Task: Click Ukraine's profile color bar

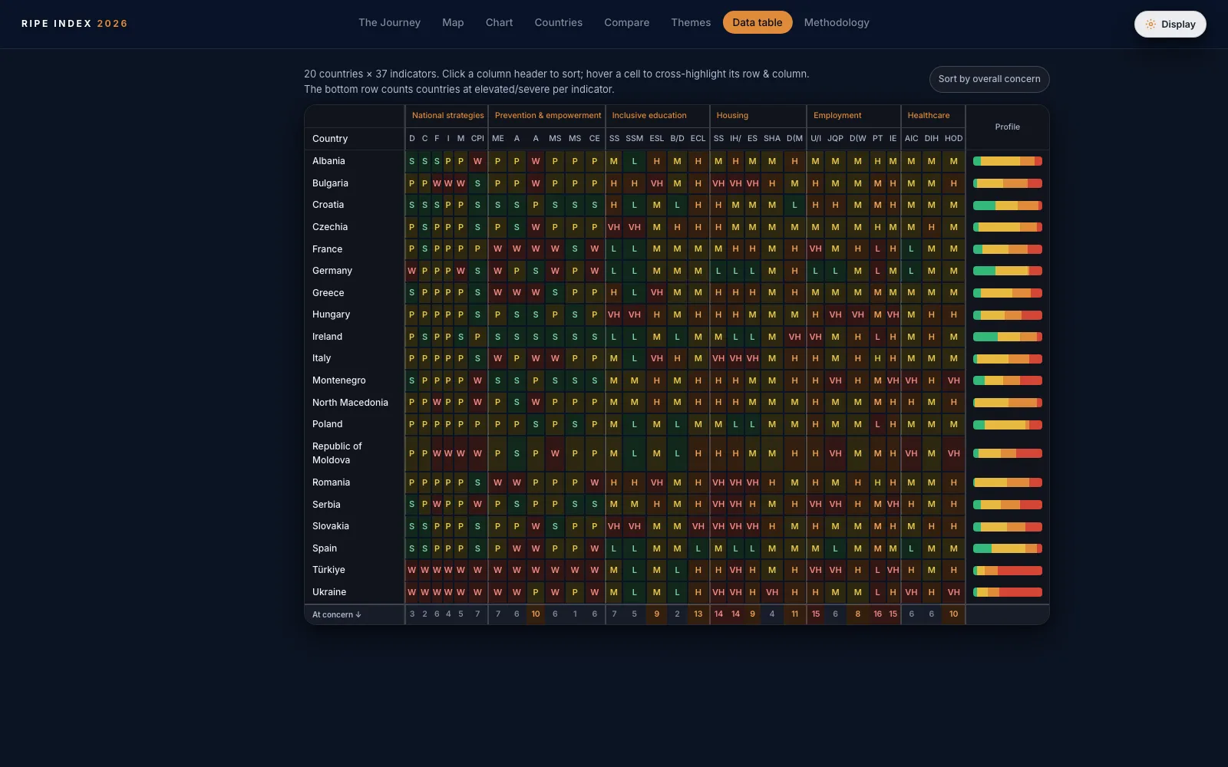Action: click(x=1008, y=592)
